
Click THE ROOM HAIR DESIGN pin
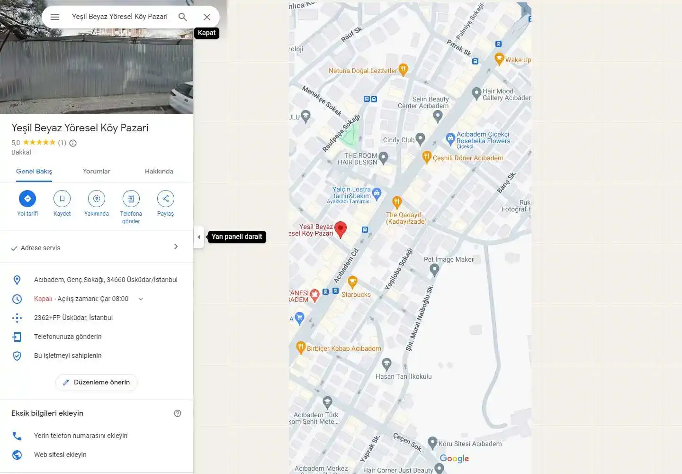click(x=384, y=158)
